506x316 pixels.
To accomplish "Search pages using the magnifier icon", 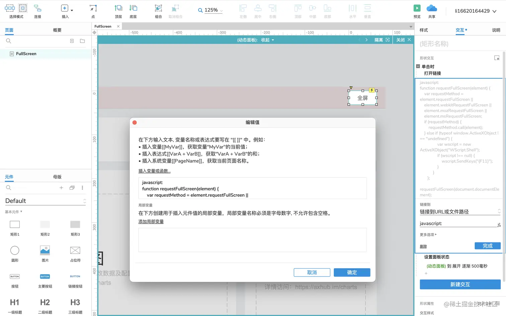I will point(9,41).
